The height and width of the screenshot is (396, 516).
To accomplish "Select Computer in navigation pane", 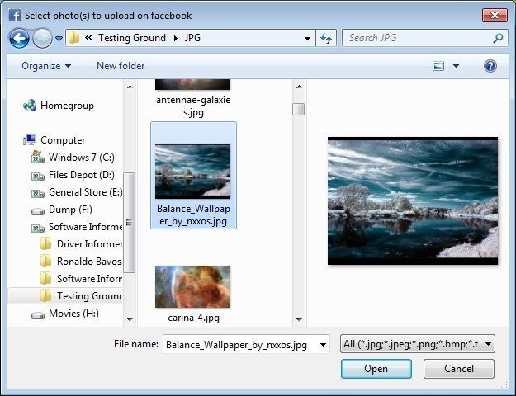I will tap(63, 140).
